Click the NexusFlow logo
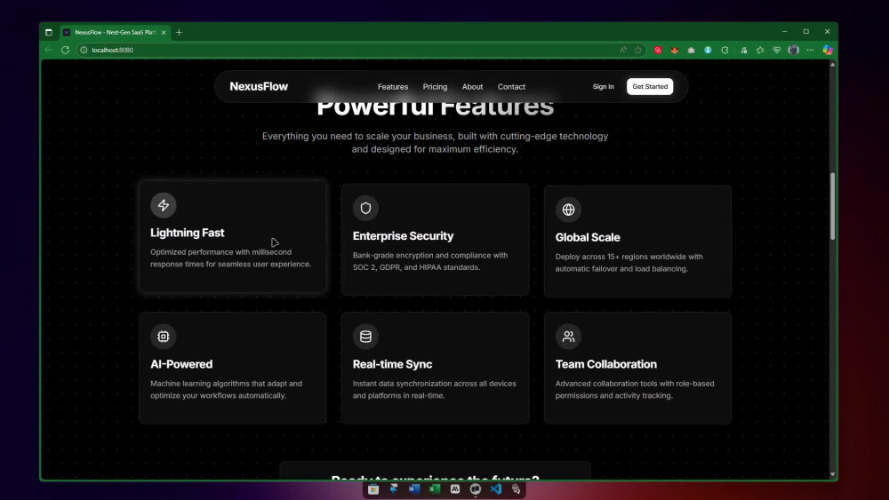The image size is (889, 500). coord(259,87)
